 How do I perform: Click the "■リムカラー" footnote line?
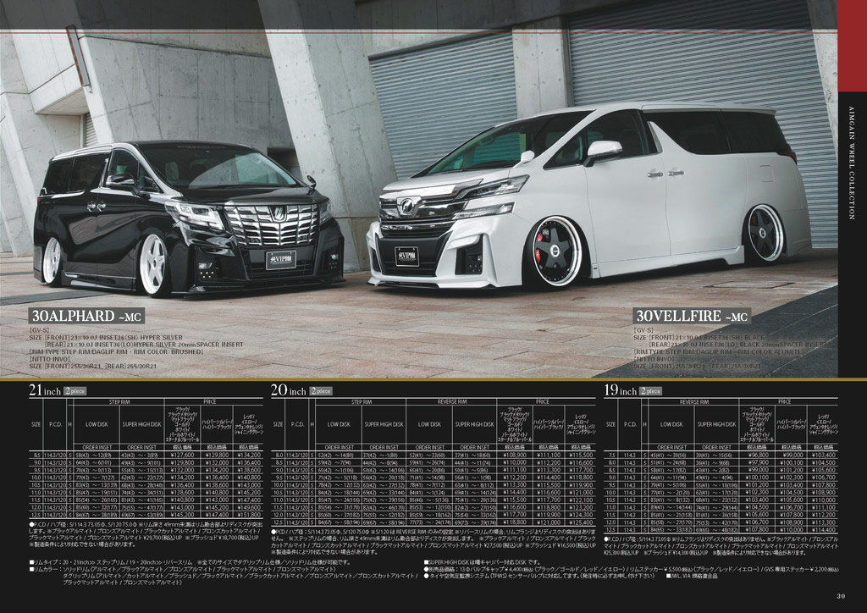pyautogui.click(x=183, y=569)
